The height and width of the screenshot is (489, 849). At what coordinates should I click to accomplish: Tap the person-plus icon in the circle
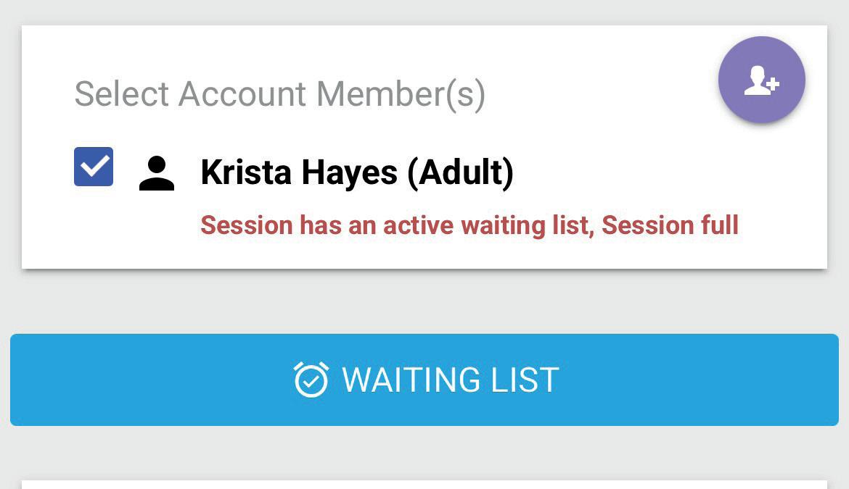[760, 80]
